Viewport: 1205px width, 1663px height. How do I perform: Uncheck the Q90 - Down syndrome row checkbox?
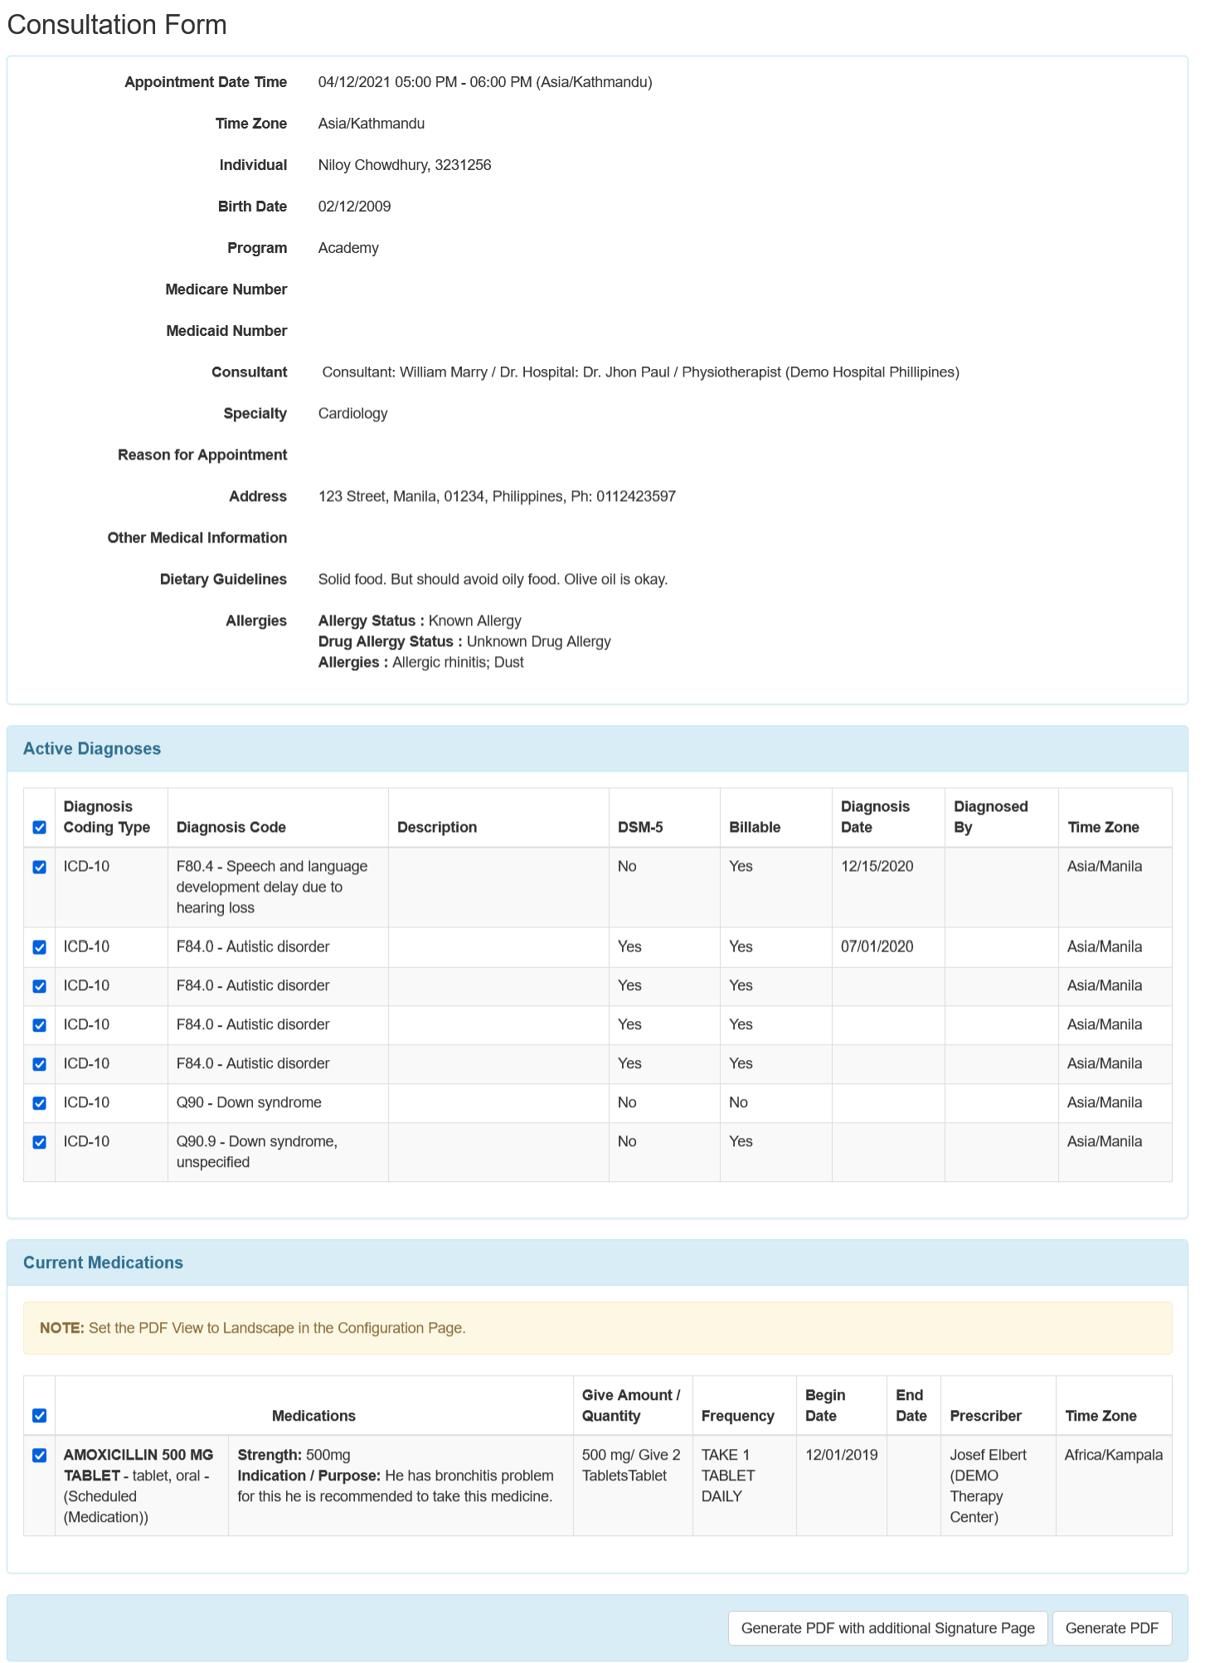click(x=39, y=1103)
